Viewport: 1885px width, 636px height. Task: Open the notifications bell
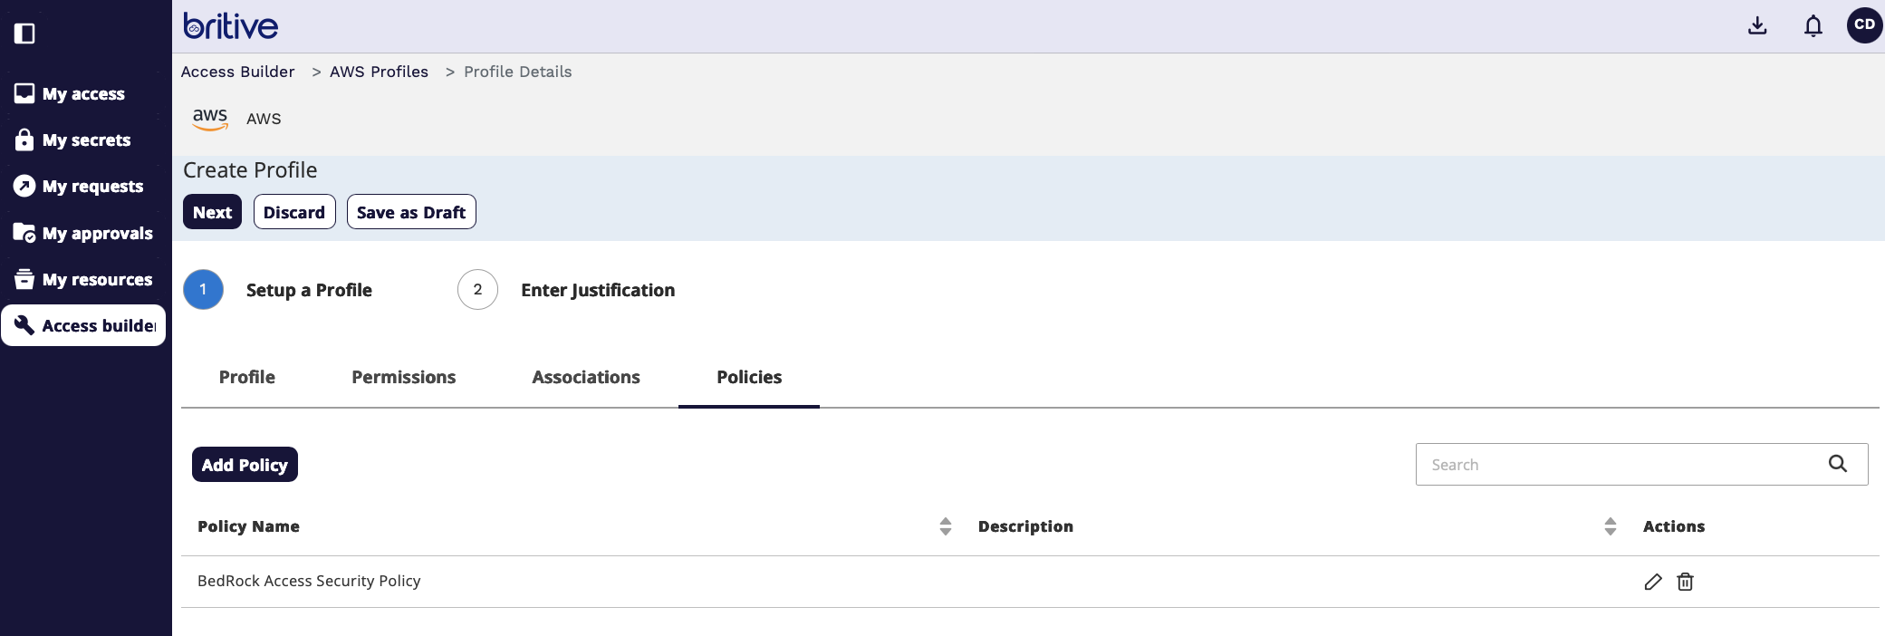[1813, 25]
